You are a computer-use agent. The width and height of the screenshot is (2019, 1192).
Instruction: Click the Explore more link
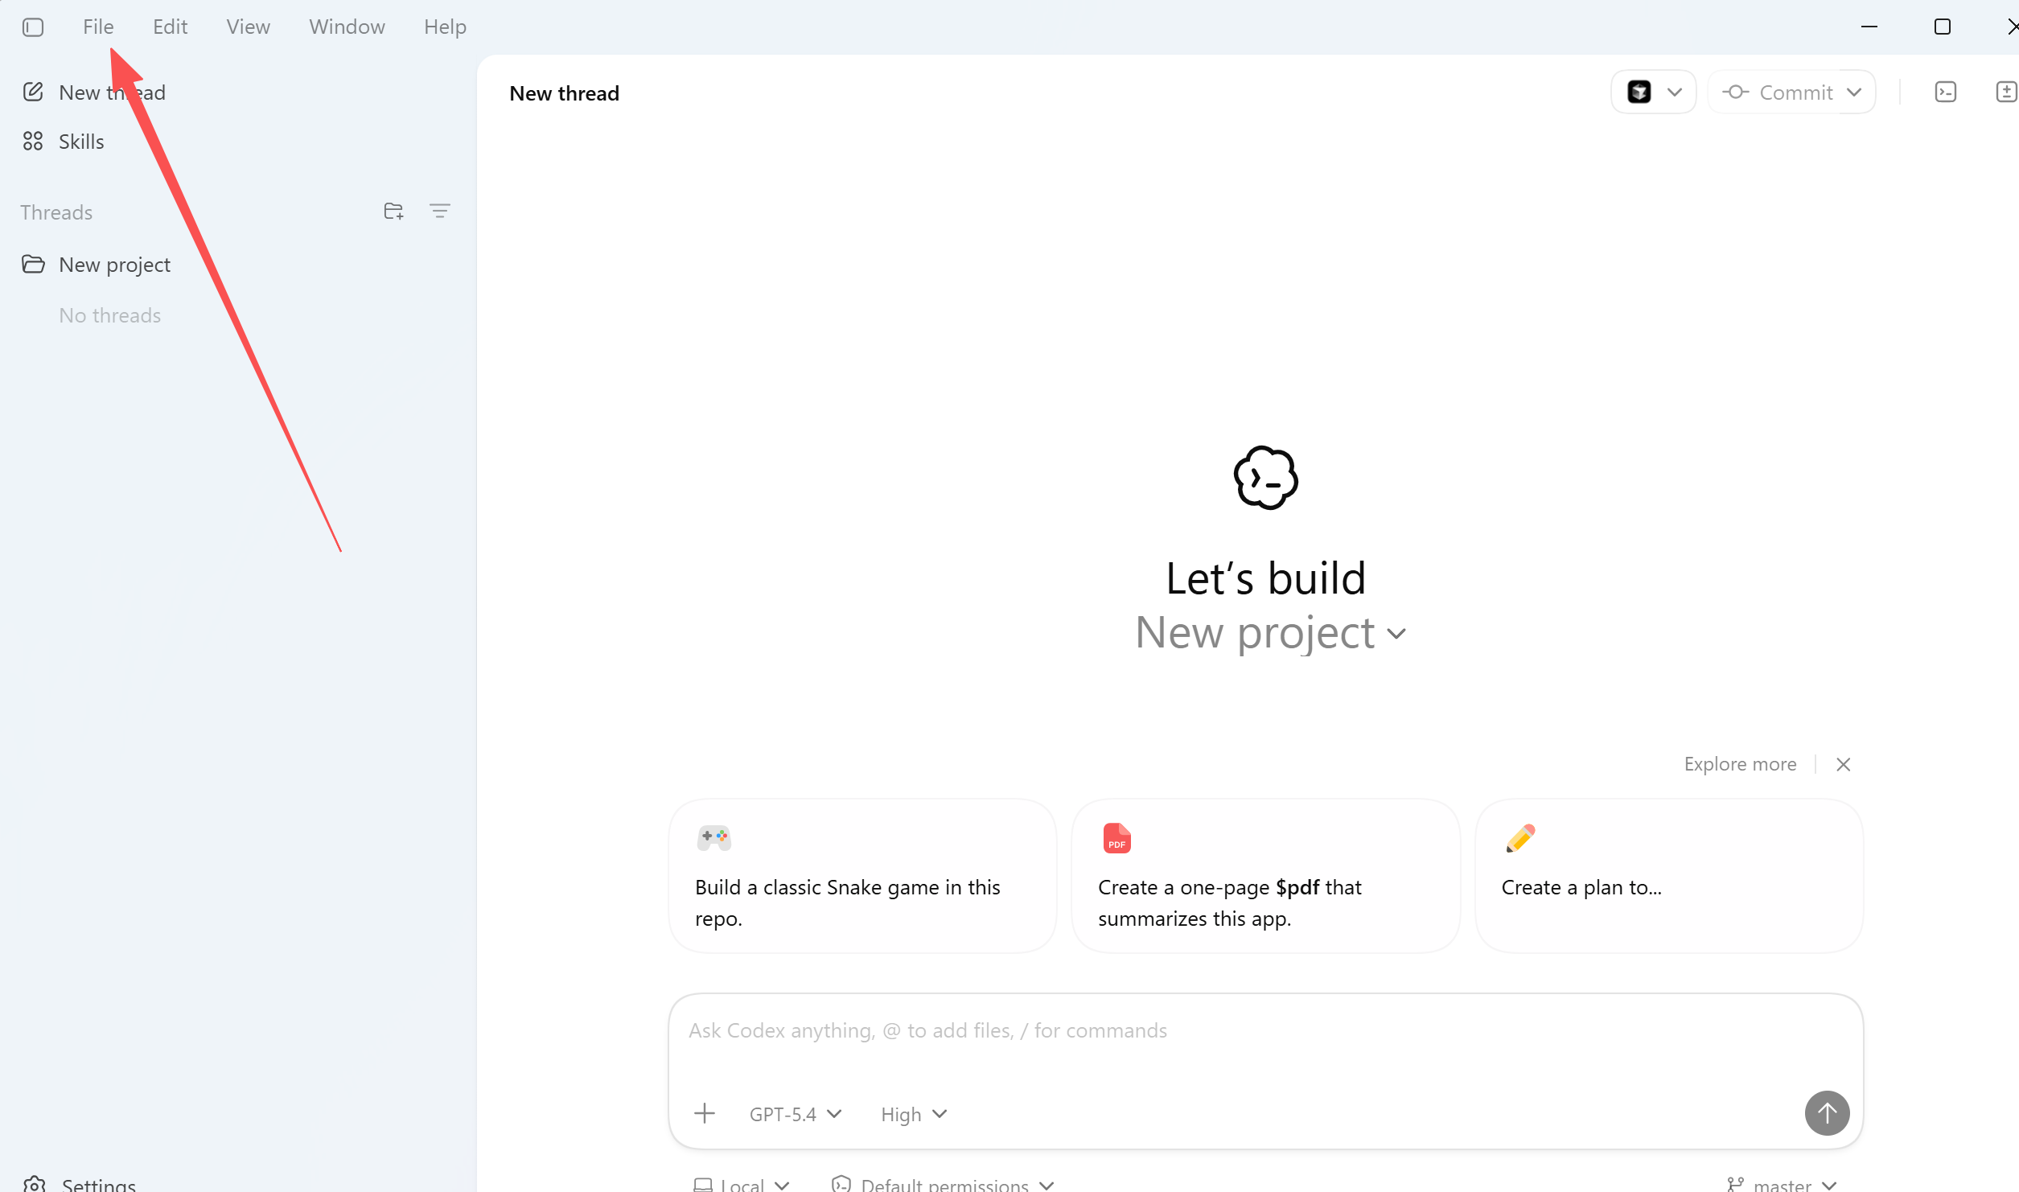pyautogui.click(x=1740, y=764)
